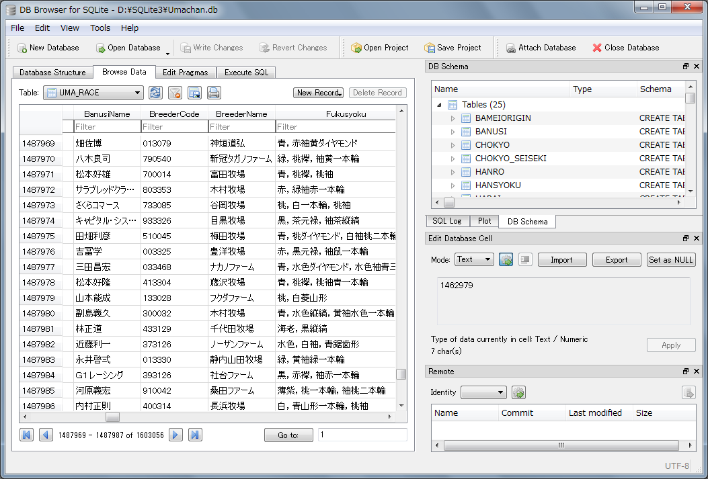Open the File menu
The height and width of the screenshot is (479, 708).
pos(17,28)
